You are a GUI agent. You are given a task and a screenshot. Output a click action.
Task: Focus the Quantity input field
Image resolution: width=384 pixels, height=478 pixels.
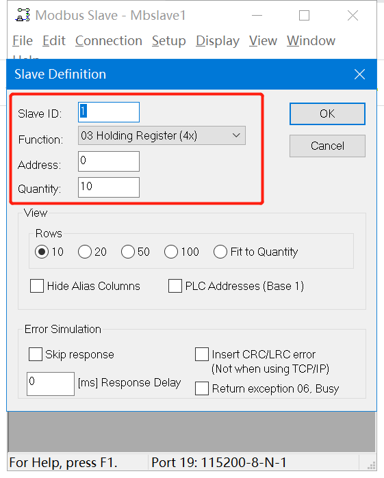click(x=109, y=187)
